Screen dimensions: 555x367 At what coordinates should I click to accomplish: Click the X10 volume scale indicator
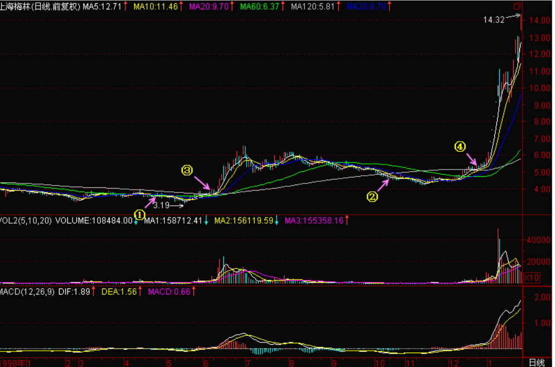[x=533, y=277]
